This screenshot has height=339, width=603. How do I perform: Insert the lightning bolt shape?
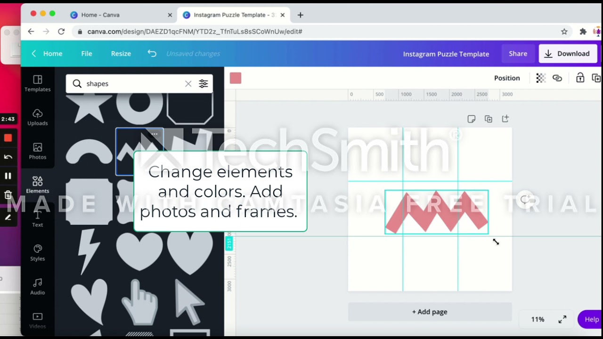(89, 252)
